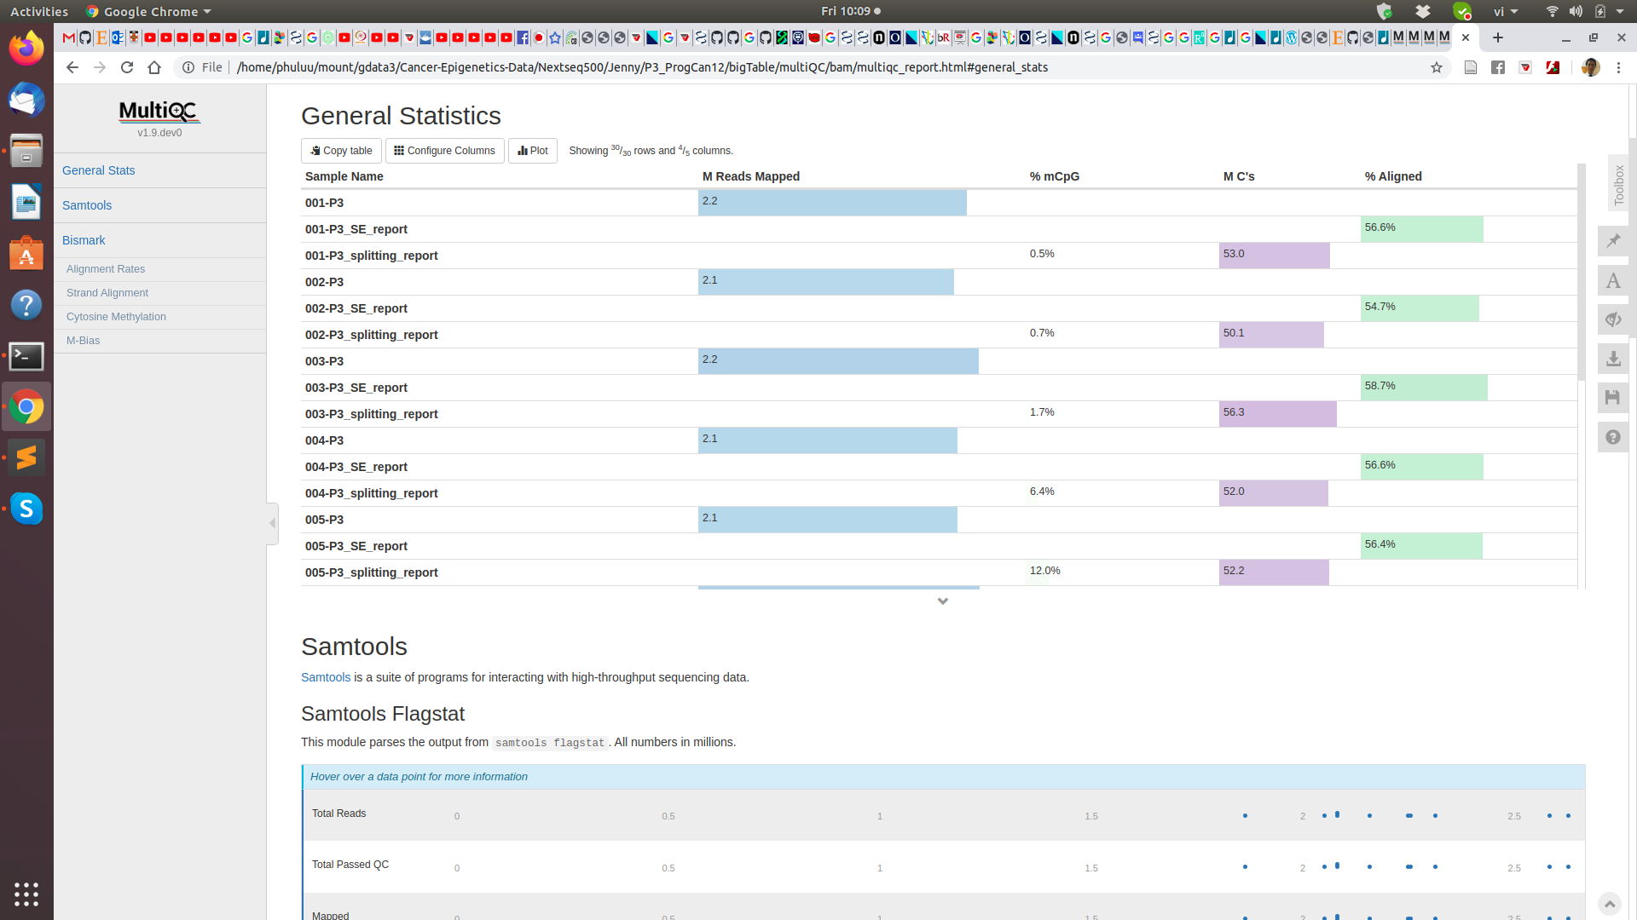Bookmark this page with the star icon
This screenshot has width=1637, height=920.
click(1437, 67)
